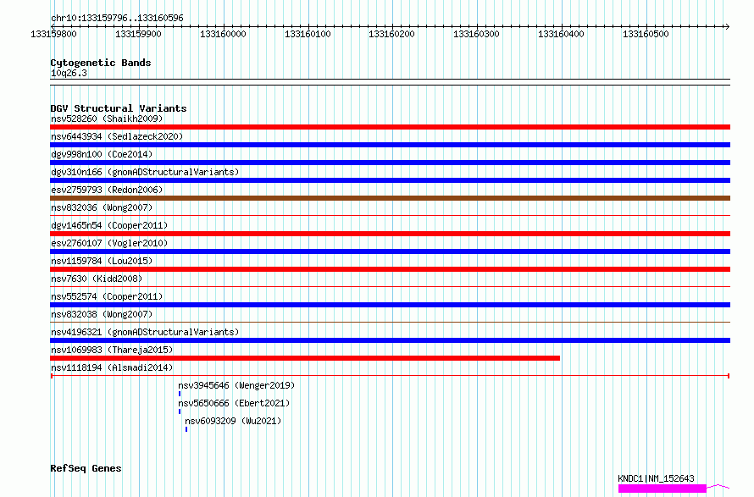Open nsv1118194 (Alsmadi2014) variant
The image size is (754, 497).
(x=112, y=367)
